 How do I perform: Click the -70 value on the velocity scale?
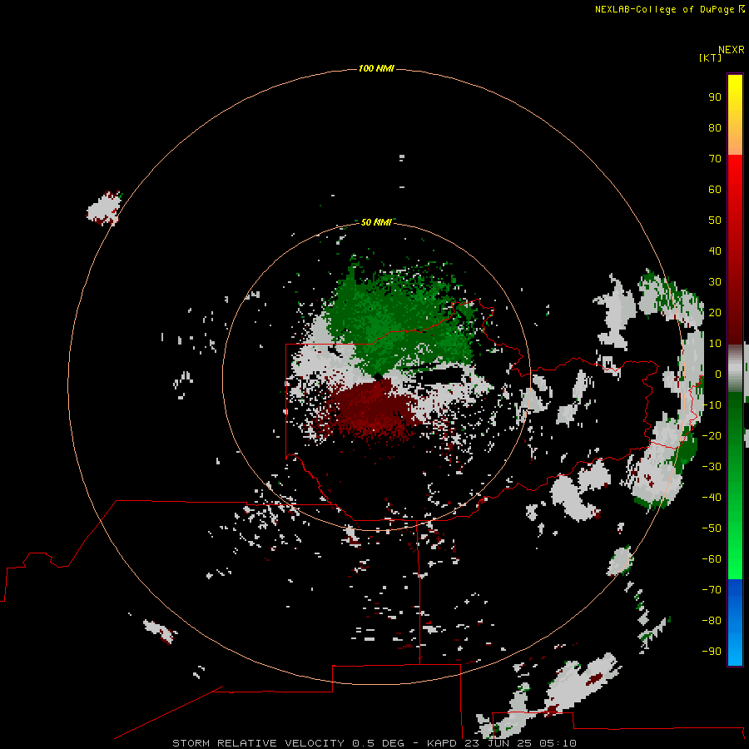[x=712, y=590]
